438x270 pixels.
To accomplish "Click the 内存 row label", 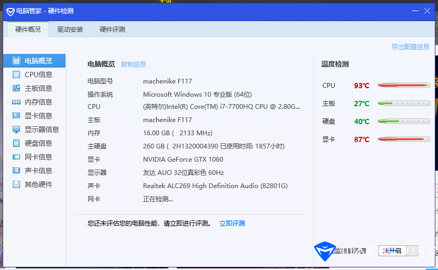I will (x=94, y=133).
